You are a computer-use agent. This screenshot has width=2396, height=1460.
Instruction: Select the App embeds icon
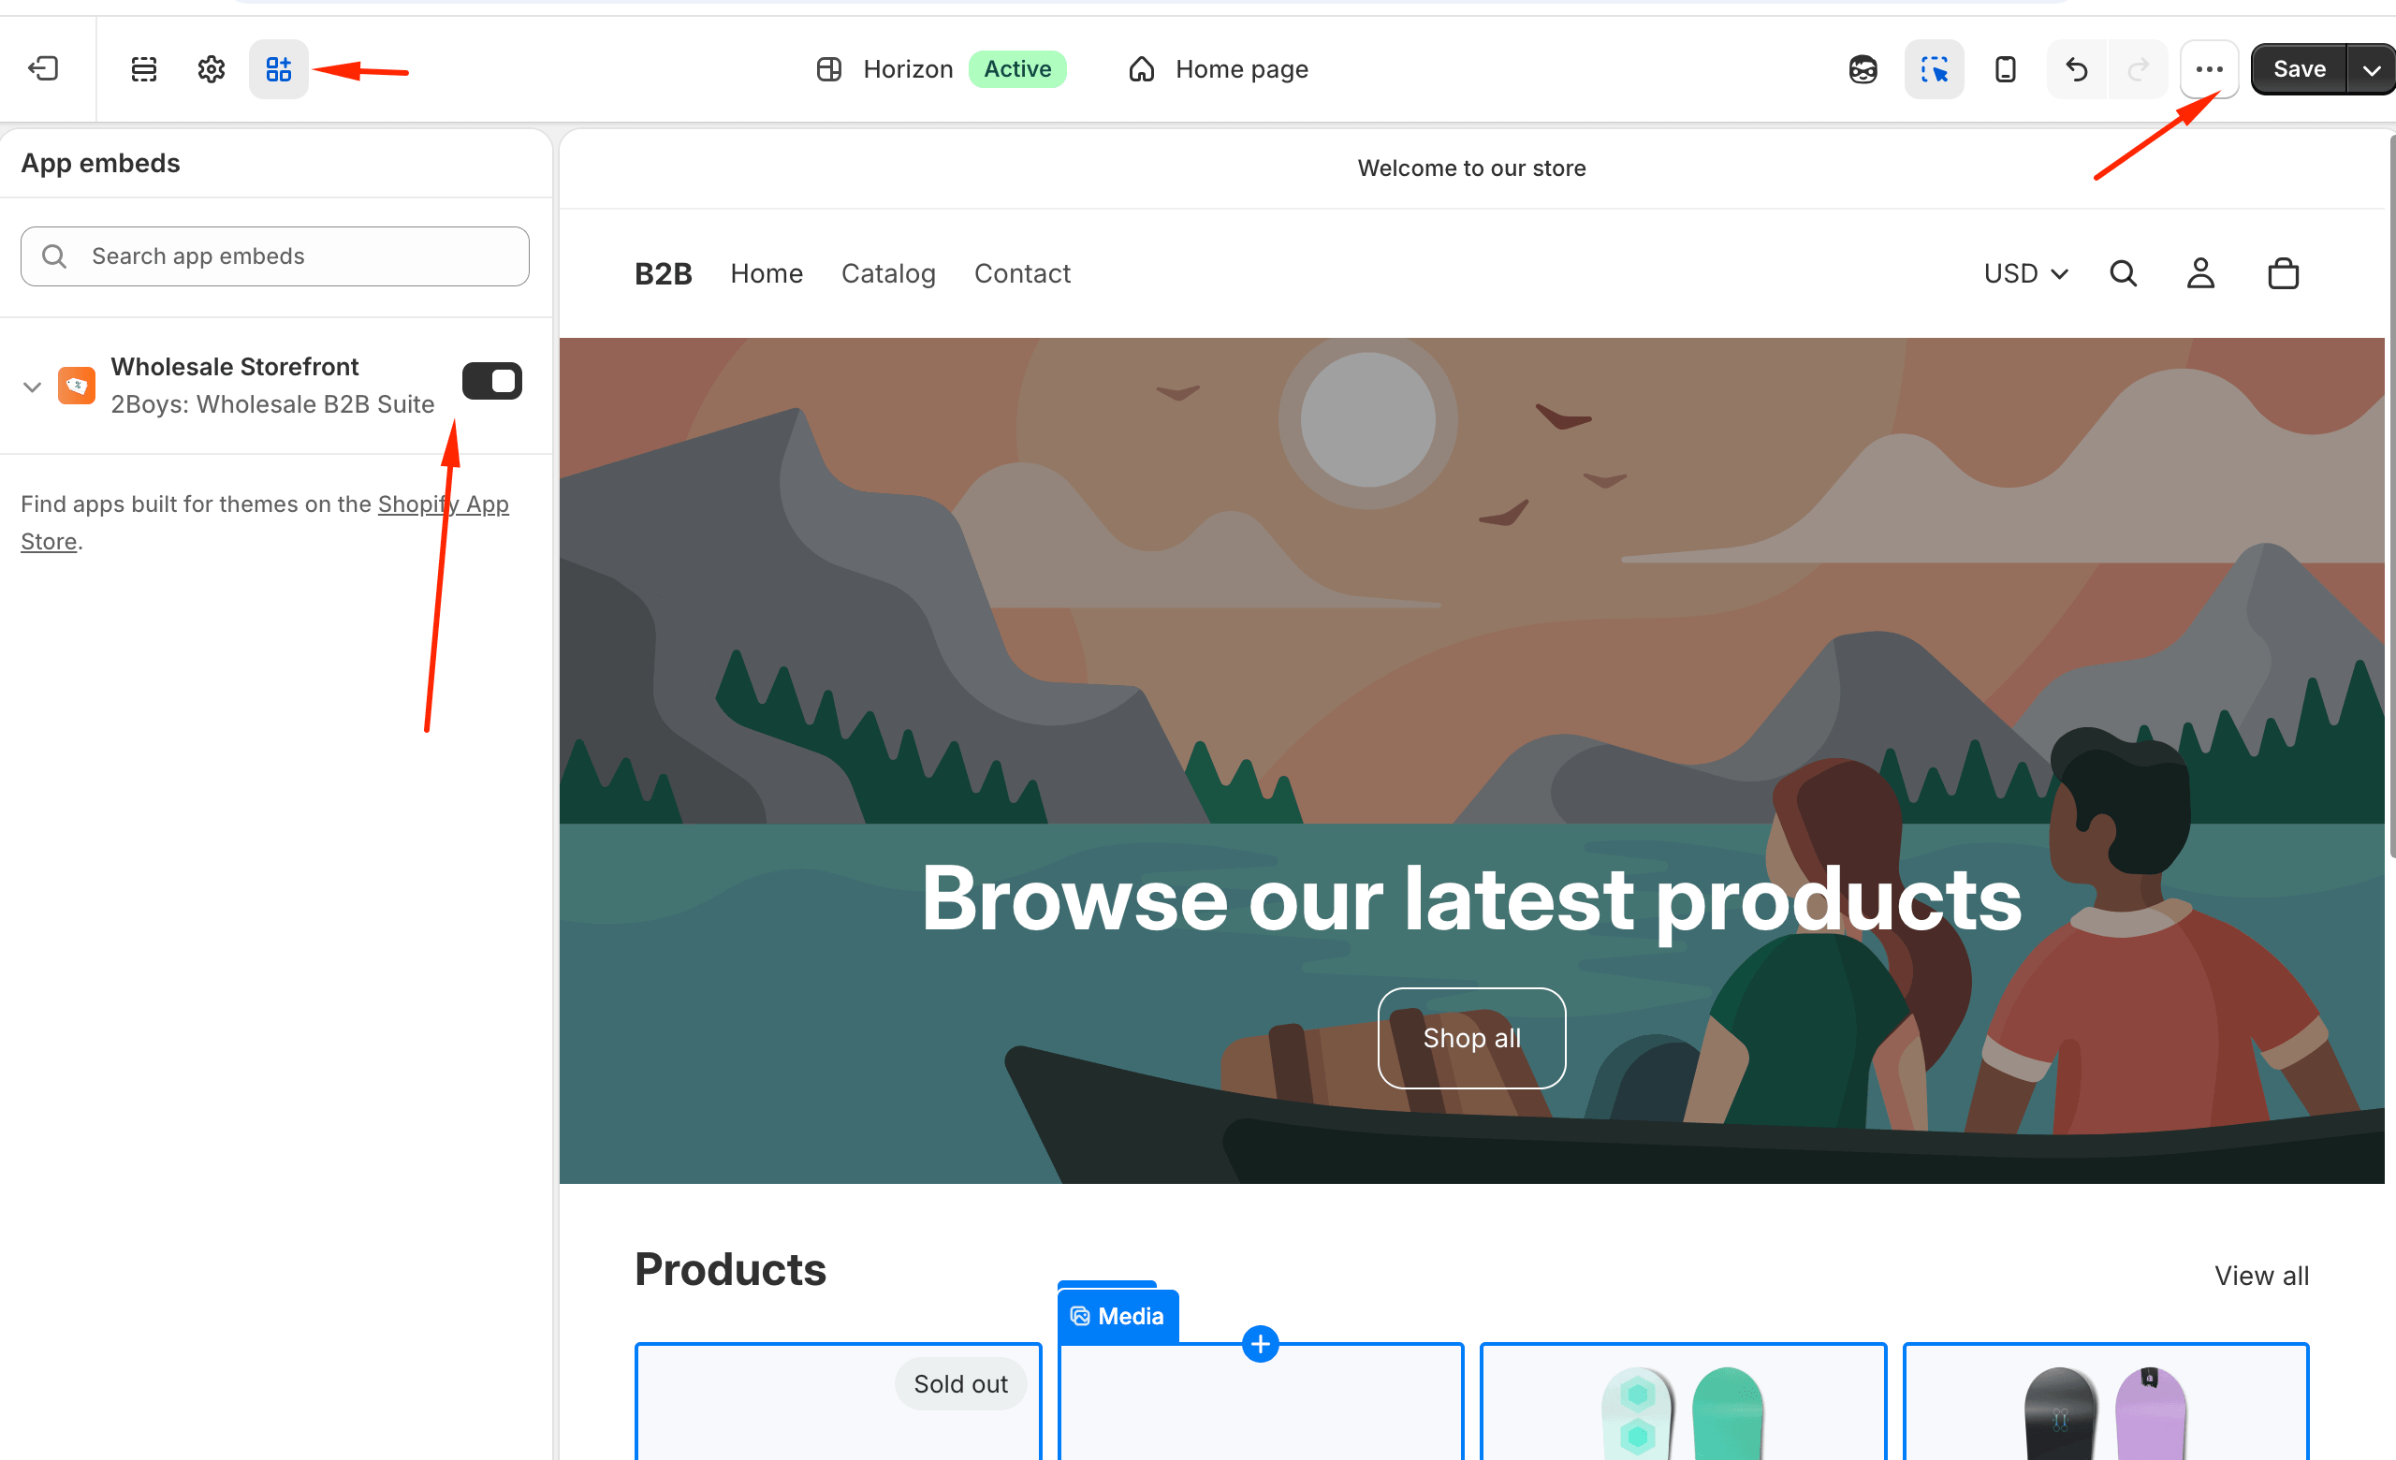279,69
